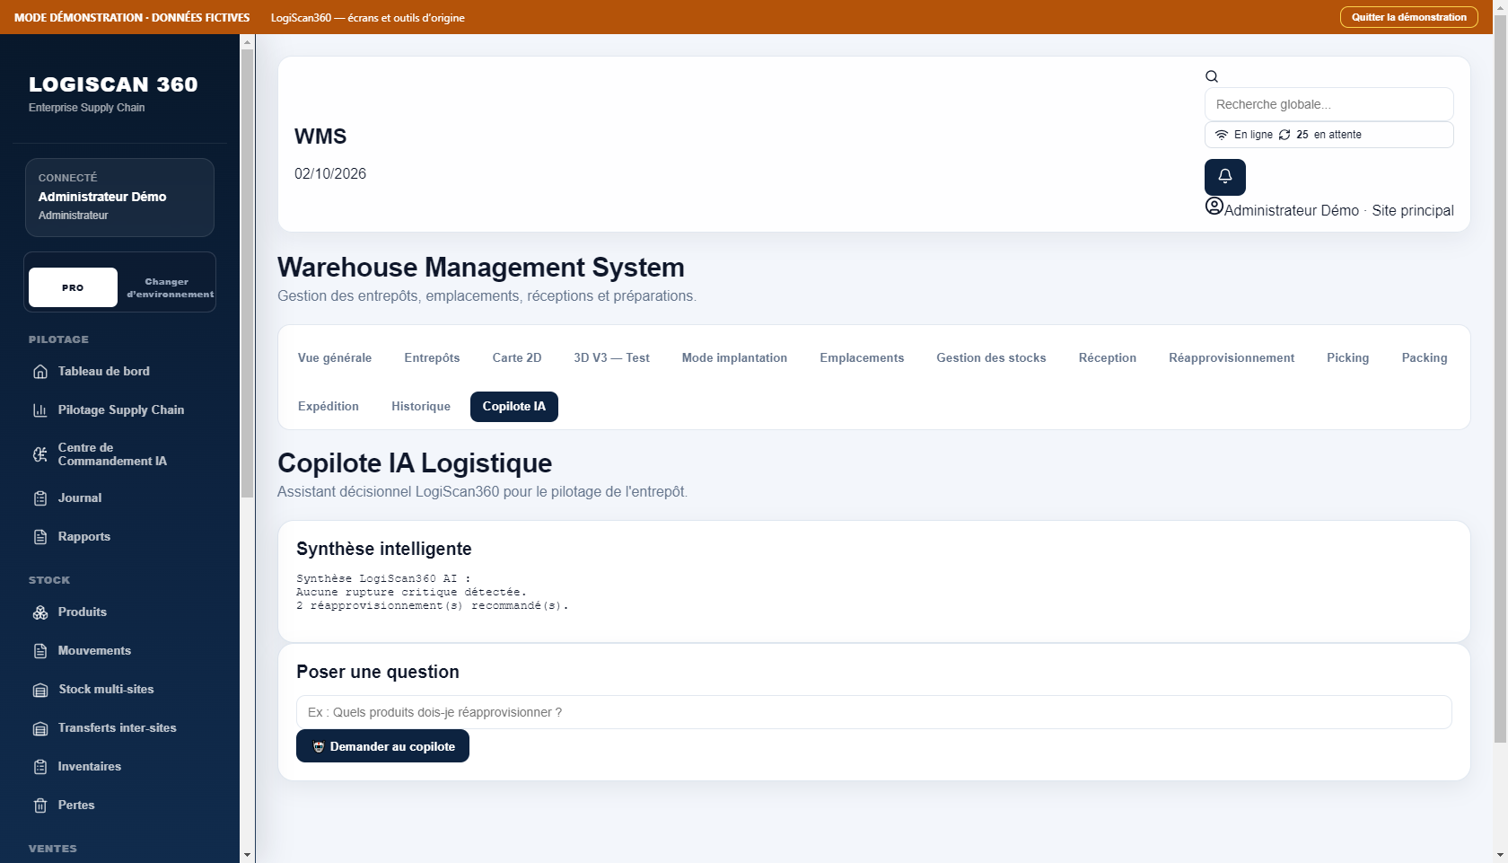Click the sidebar scrollbar down arrow

pyautogui.click(x=247, y=855)
